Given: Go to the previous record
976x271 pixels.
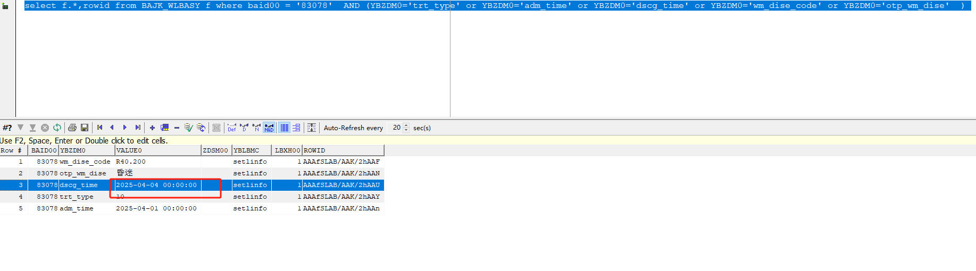Looking at the screenshot, I should click(112, 128).
